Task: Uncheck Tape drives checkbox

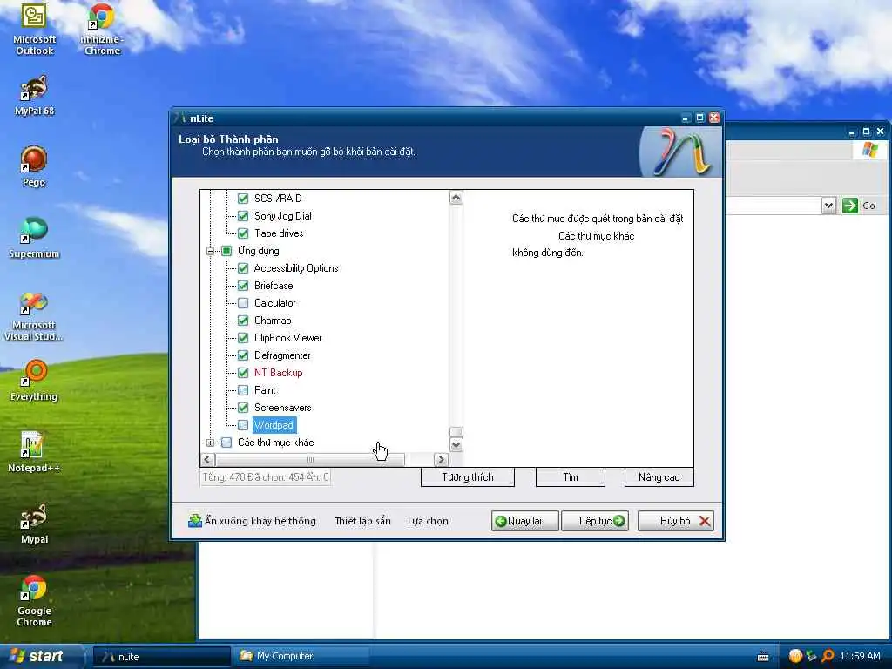Action: coord(243,233)
